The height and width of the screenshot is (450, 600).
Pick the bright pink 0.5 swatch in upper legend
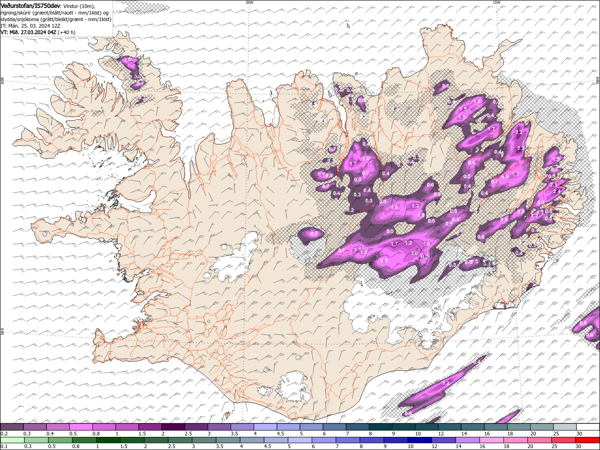coord(81,427)
